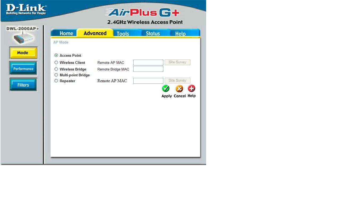This screenshot has width=340, height=212.
Task: Open the Performance sidebar button
Action: [x=23, y=69]
